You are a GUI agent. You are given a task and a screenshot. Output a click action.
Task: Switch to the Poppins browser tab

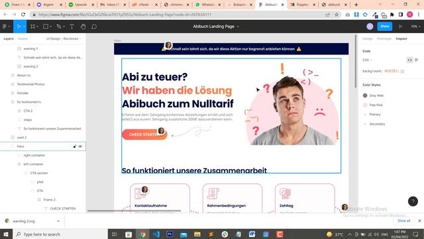tap(303, 5)
